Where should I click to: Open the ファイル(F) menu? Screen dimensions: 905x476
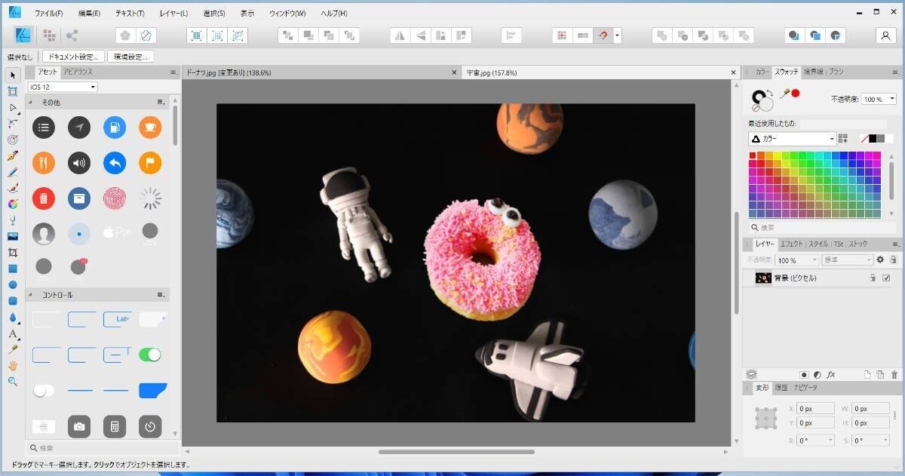coord(48,14)
